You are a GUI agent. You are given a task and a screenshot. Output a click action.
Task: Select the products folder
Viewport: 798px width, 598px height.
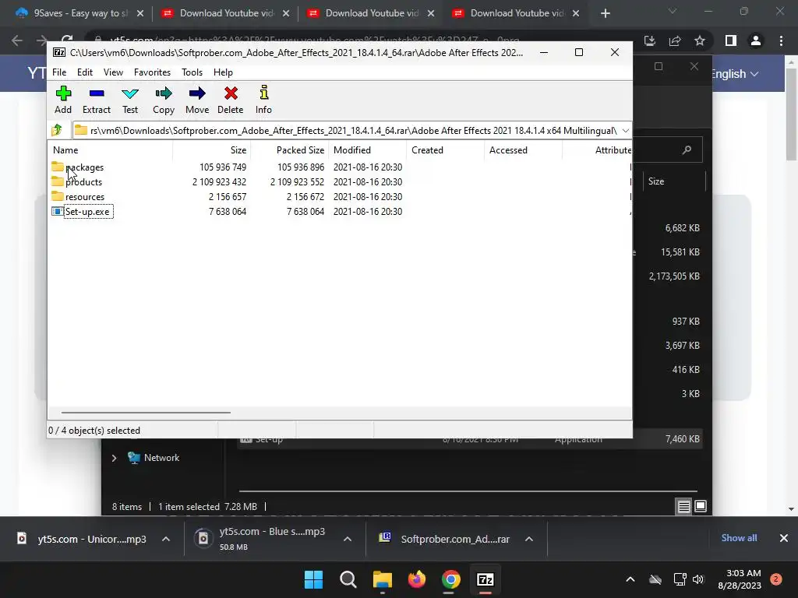point(77,182)
